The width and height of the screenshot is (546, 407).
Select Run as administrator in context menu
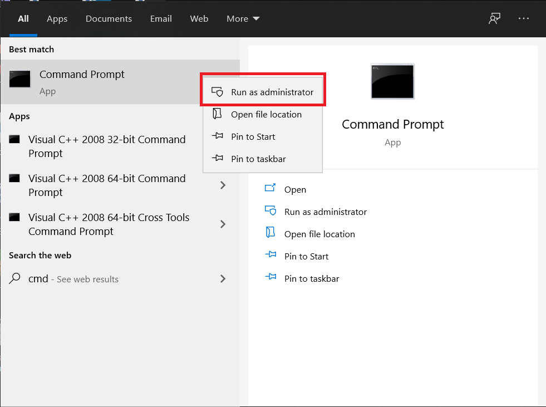[272, 92]
